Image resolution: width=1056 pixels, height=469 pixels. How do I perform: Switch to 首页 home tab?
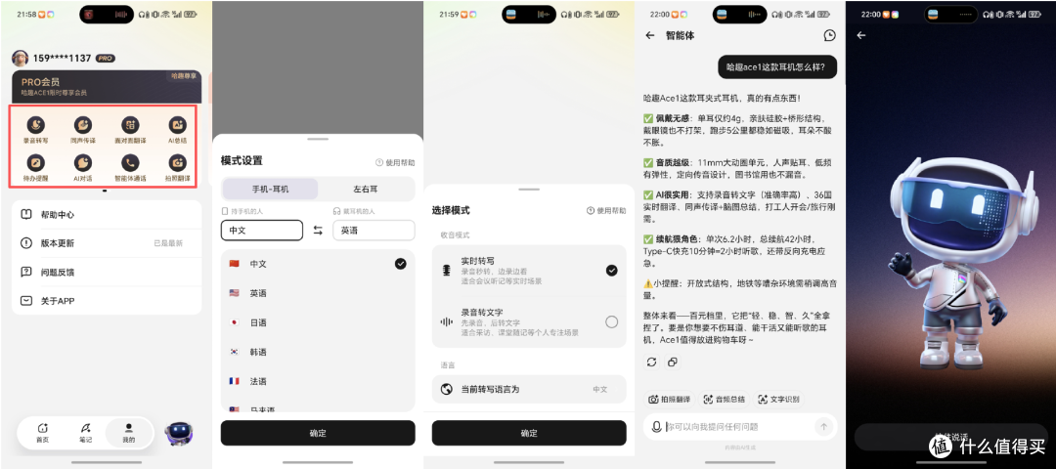[x=42, y=432]
